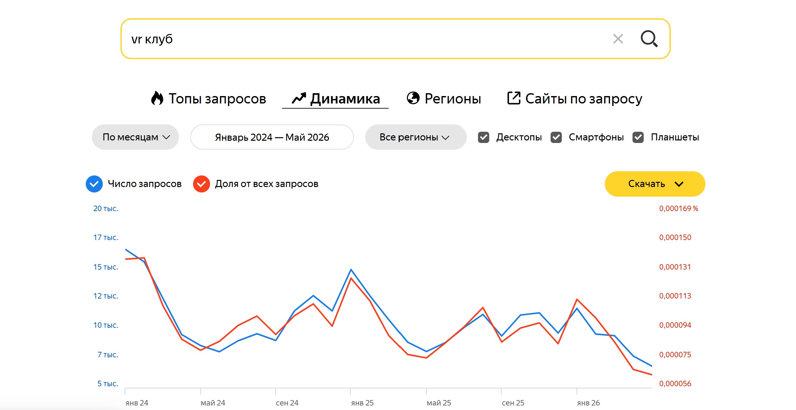Image resolution: width=796 pixels, height=410 pixels.
Task: Click the 10 тыс. left axis label
Action: point(106,325)
